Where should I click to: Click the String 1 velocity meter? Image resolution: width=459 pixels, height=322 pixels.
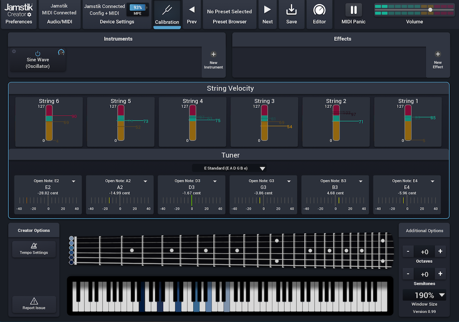pos(408,123)
